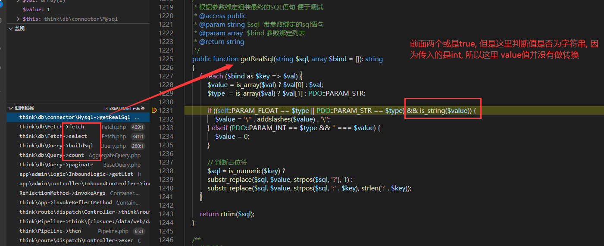This screenshot has height=246, width=604.
Task: Click the 判断占位符 comment line
Action: 227,162
